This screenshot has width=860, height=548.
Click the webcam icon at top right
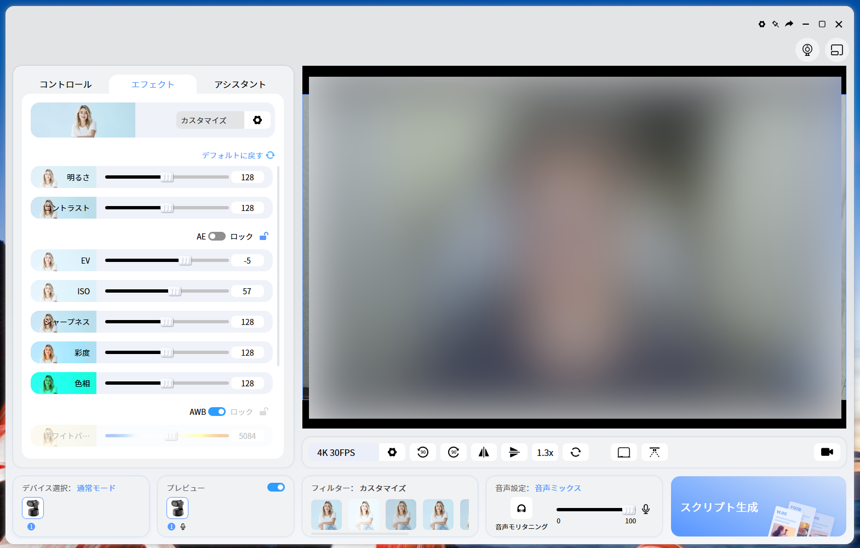pos(807,50)
